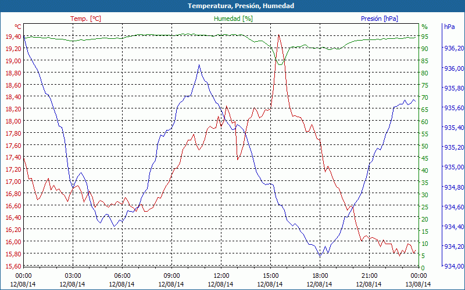Click the 936,20 pressure axis value

tap(454, 49)
